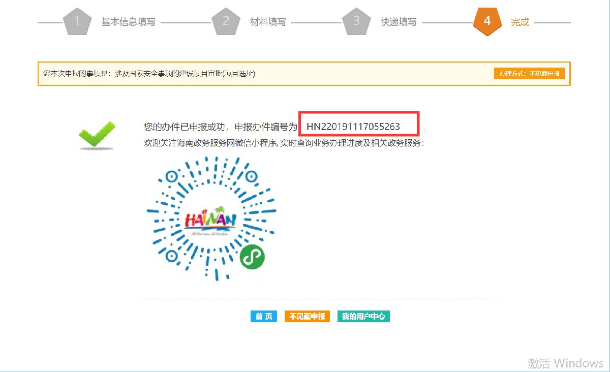Select step 1 pentagon icon
The image size is (610, 372).
point(77,22)
